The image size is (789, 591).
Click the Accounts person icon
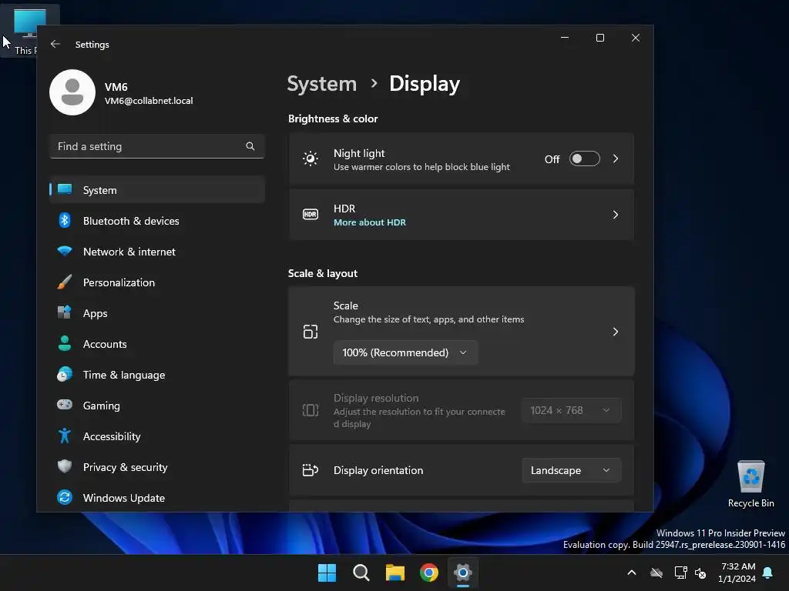pyautogui.click(x=65, y=343)
